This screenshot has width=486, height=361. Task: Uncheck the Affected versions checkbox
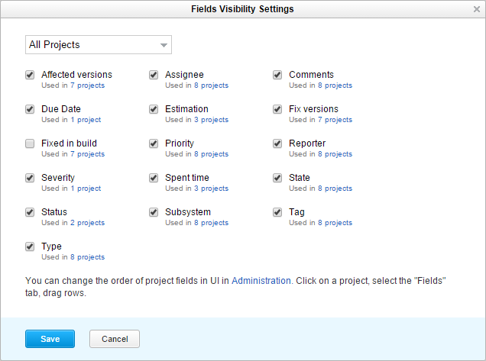30,75
